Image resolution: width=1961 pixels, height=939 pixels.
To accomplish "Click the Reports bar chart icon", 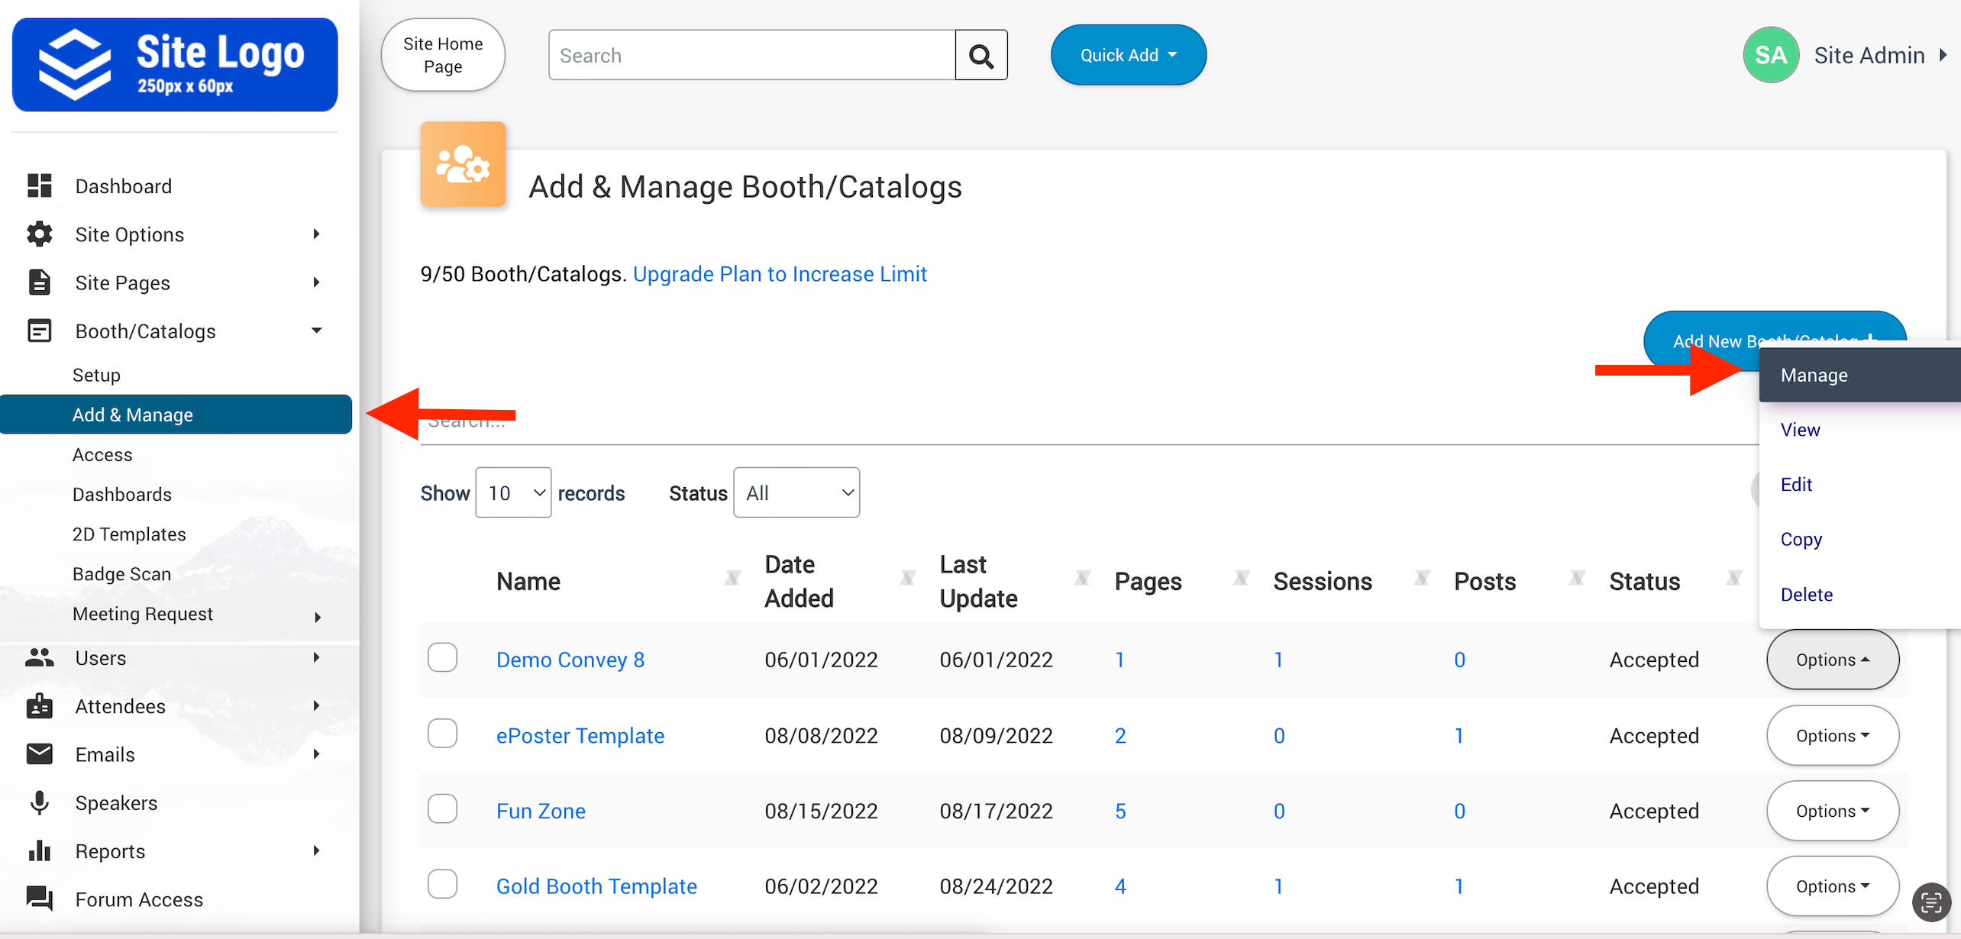I will [40, 850].
